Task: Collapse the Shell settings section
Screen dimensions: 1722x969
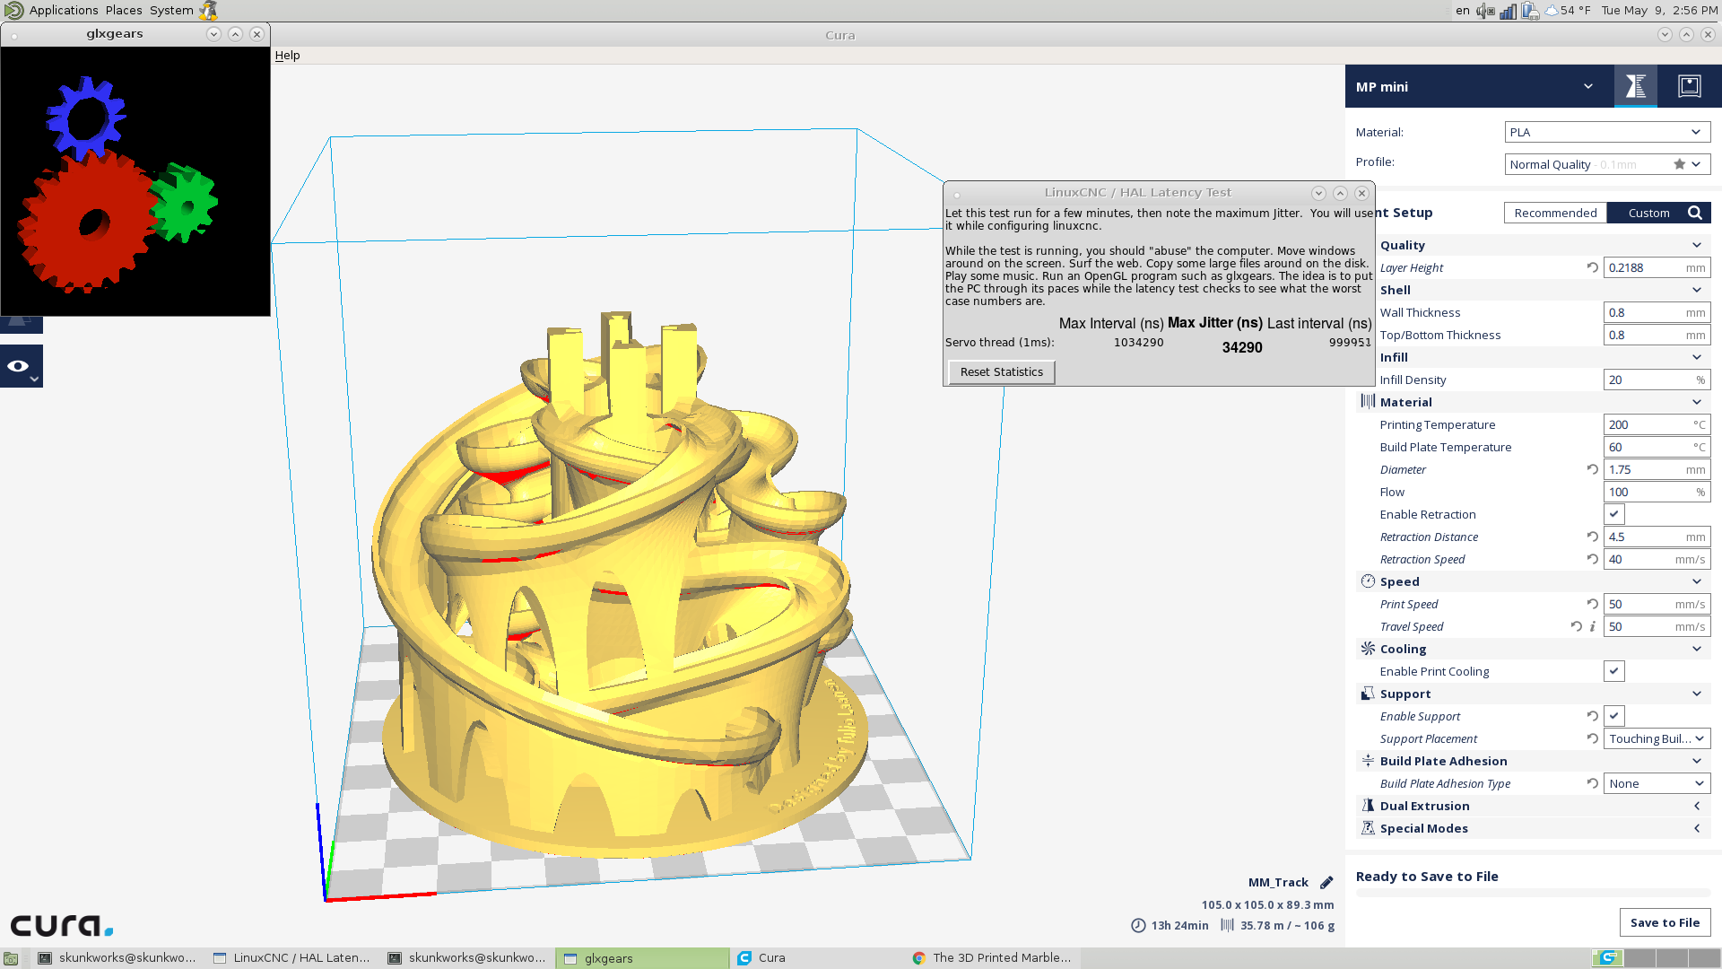Action: [1696, 290]
